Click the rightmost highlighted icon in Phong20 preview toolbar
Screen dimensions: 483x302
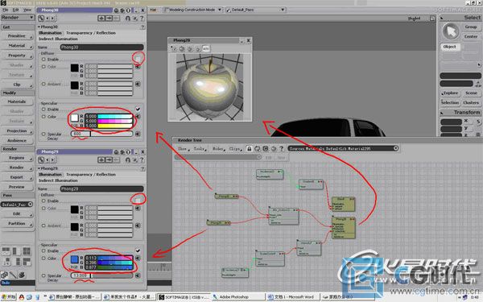click(x=206, y=48)
